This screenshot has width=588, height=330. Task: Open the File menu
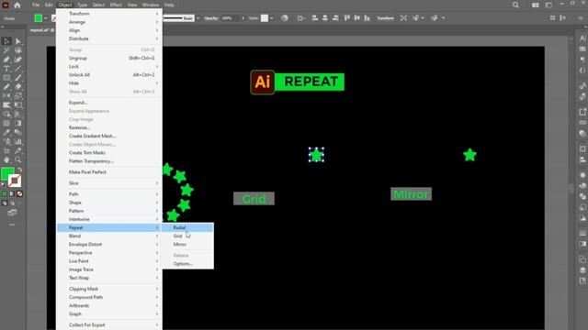tap(36, 5)
